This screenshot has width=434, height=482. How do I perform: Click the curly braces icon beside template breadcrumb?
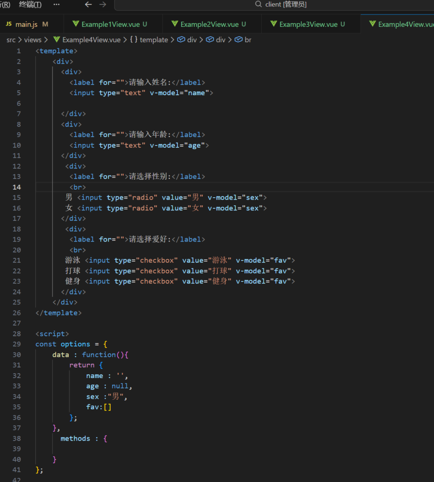[133, 40]
